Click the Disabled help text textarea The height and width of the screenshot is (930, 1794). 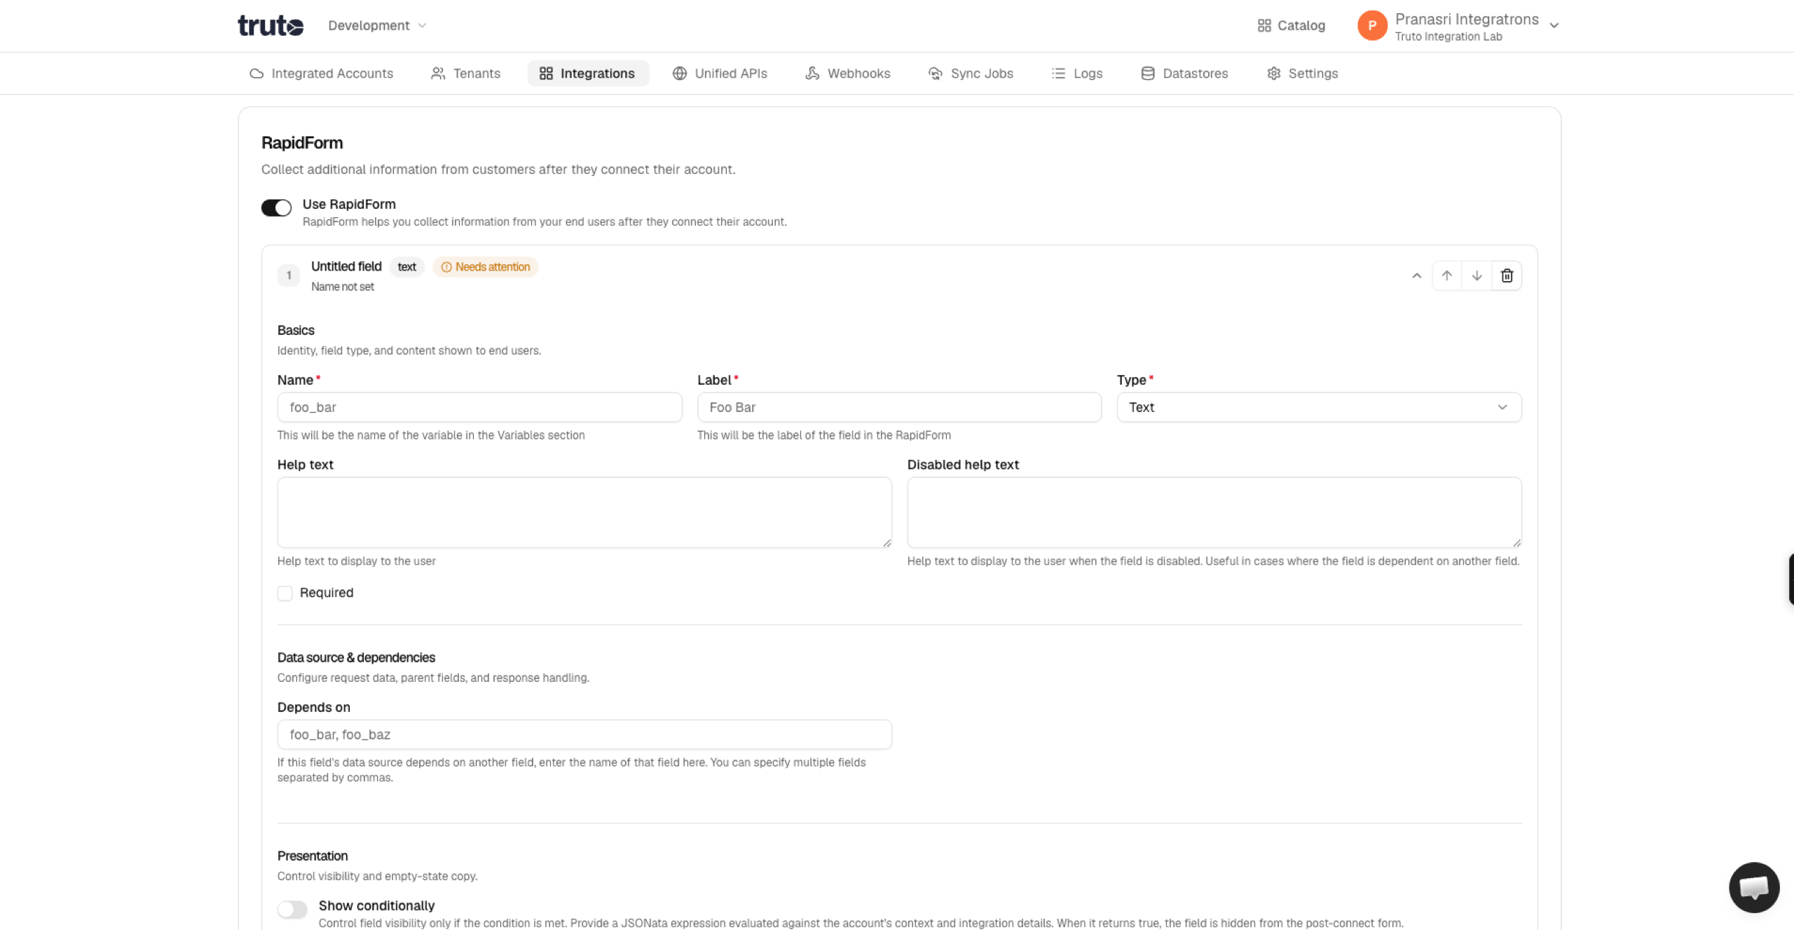pyautogui.click(x=1214, y=512)
